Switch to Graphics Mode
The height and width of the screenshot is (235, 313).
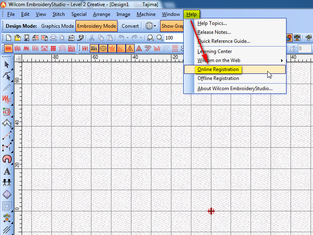pyautogui.click(x=58, y=26)
